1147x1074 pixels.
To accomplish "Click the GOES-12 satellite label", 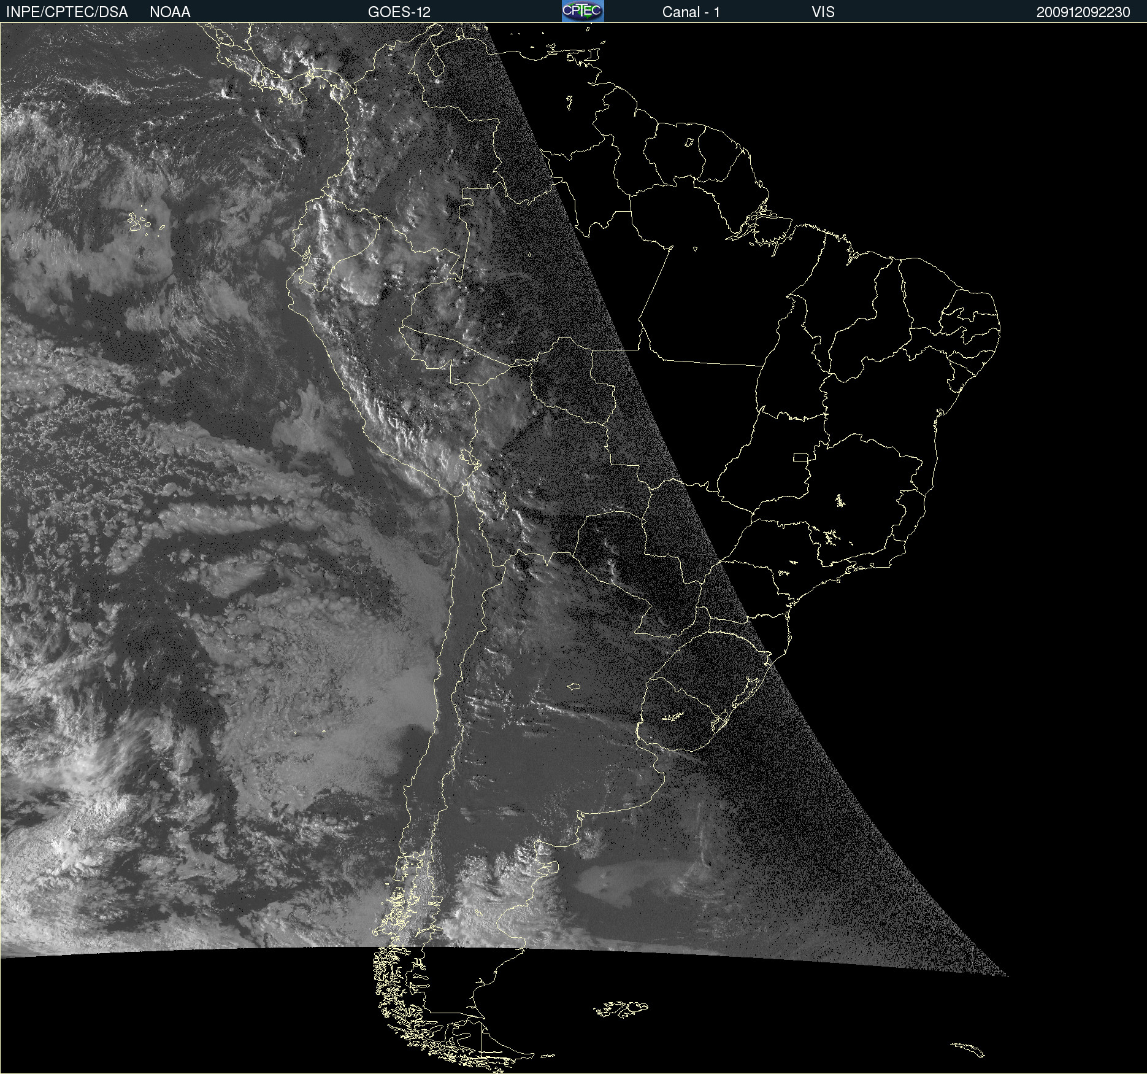I will tap(399, 12).
